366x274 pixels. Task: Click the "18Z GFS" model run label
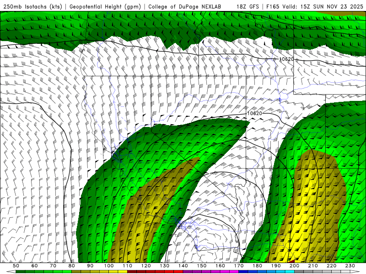click(248, 6)
